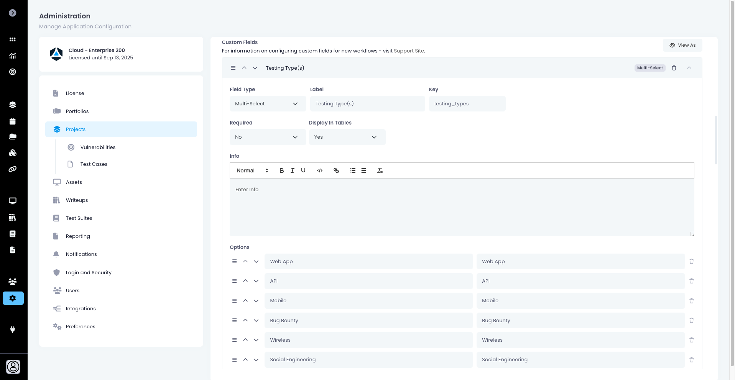Open the View As preview
Screen dimensions: 735x380
point(682,45)
